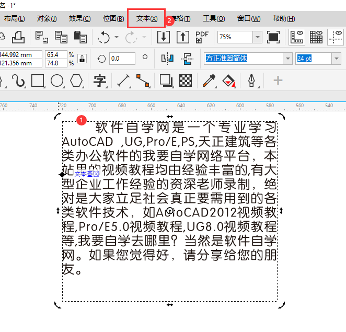Viewport: 346px width, 332px height.
Task: Click the right-middle text frame handle
Action: (x=281, y=211)
